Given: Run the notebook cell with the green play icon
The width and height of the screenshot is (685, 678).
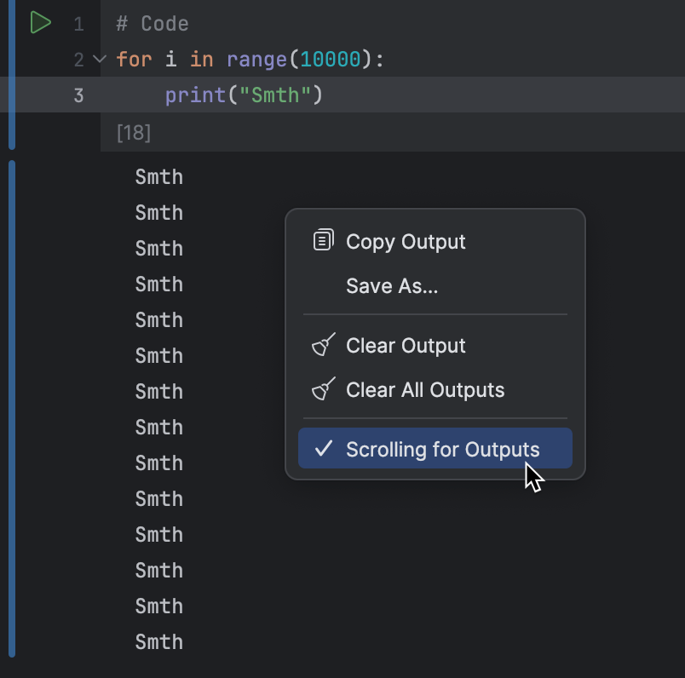Looking at the screenshot, I should coord(40,23).
